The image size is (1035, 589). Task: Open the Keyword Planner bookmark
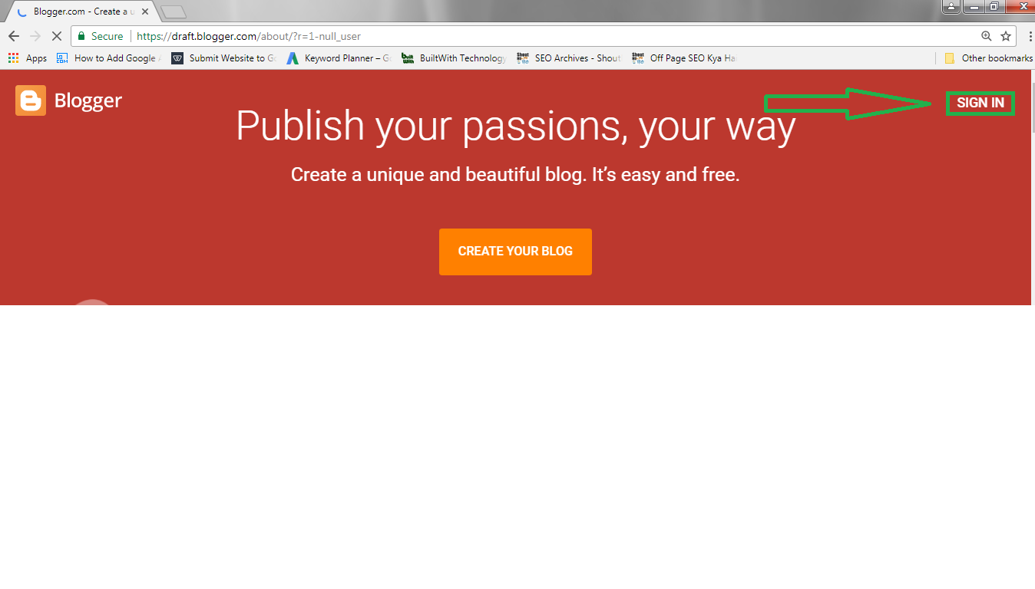(339, 58)
